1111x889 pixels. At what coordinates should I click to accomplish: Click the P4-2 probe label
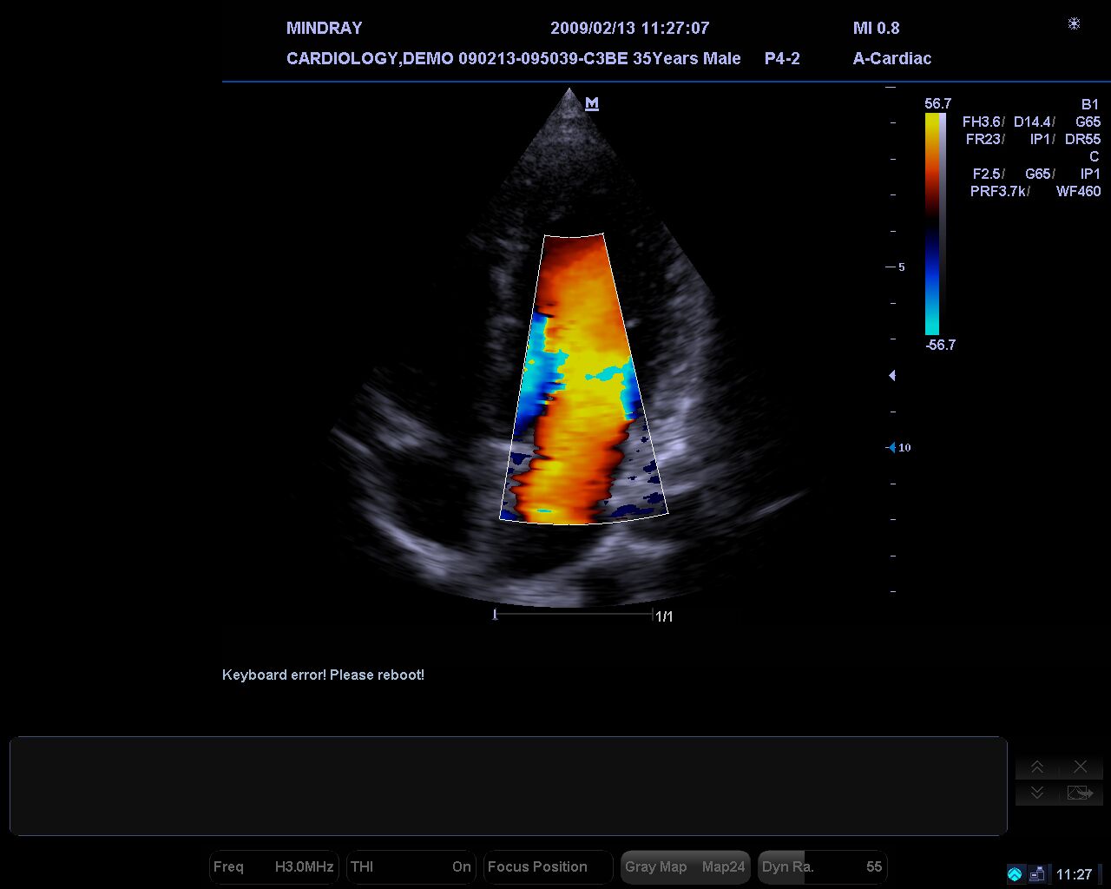click(x=782, y=58)
